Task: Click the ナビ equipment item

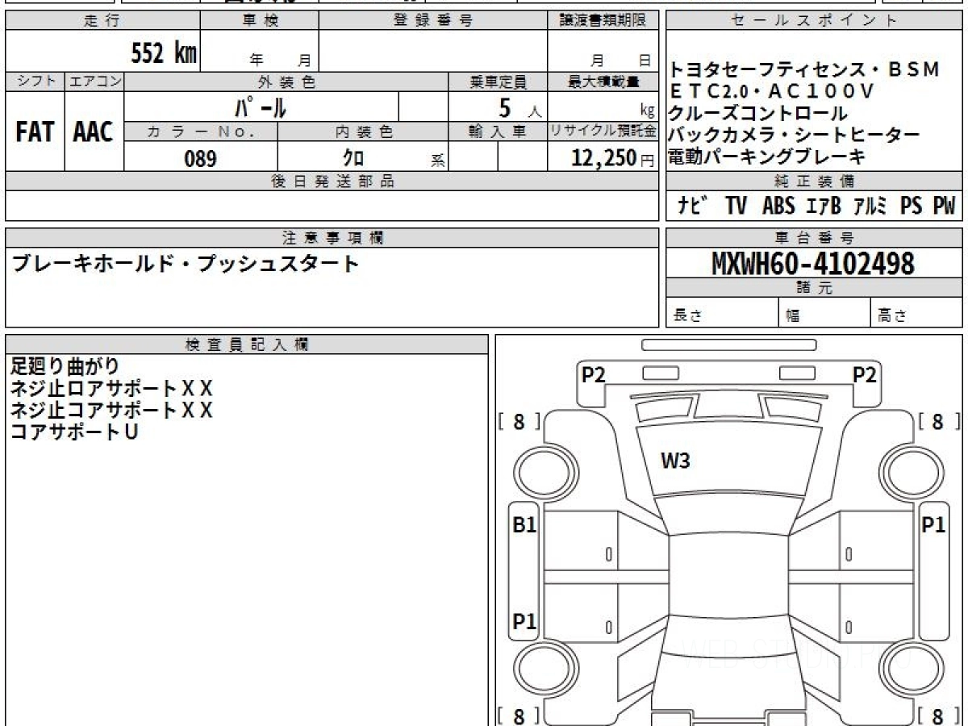Action: 693,207
